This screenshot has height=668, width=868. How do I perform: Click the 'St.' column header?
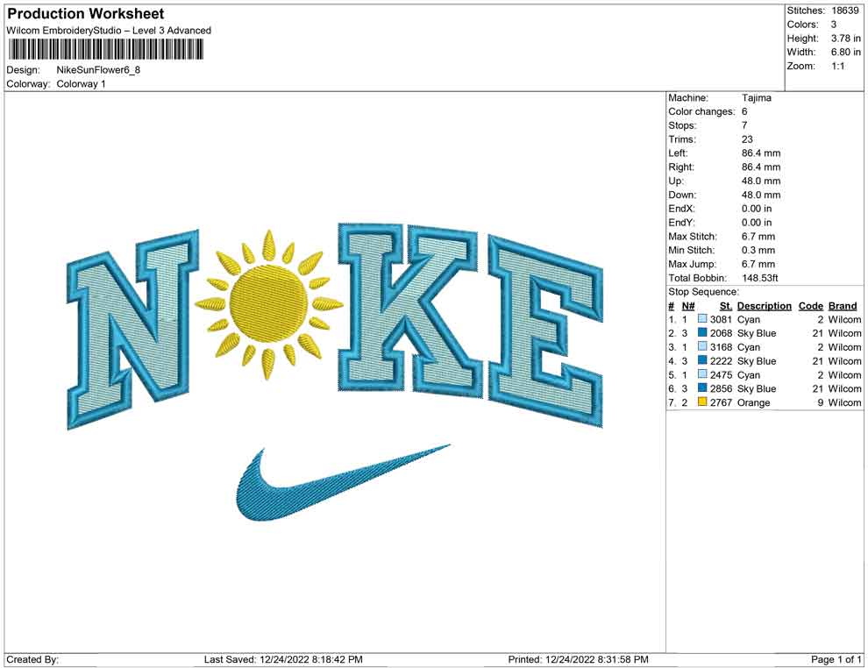[x=726, y=306]
